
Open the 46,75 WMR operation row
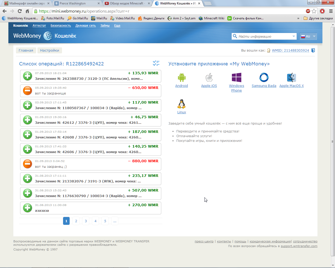click(91, 120)
